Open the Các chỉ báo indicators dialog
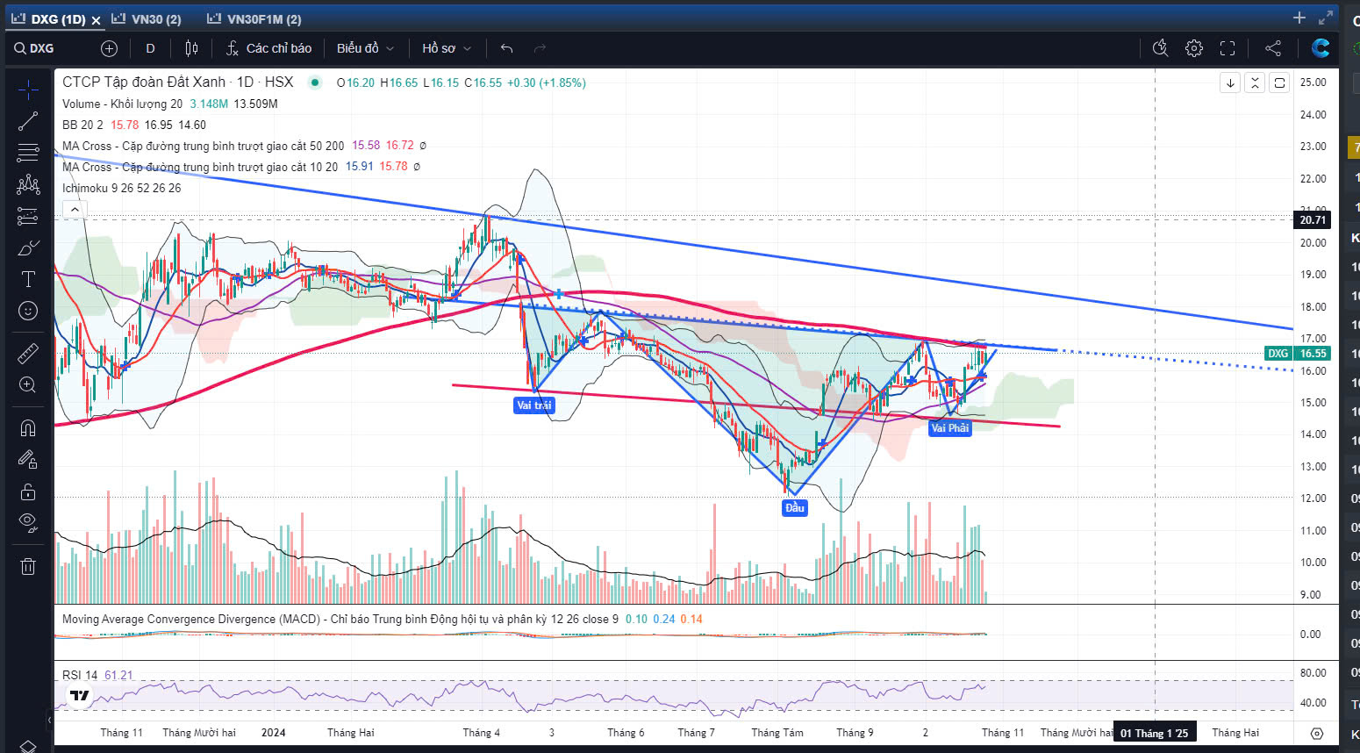Viewport: 1360px width, 753px height. pos(268,48)
